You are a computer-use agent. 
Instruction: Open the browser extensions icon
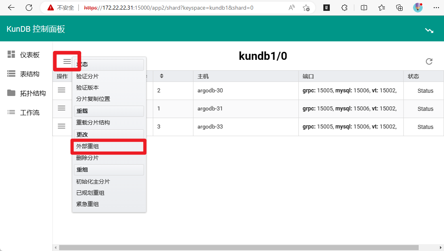click(344, 8)
